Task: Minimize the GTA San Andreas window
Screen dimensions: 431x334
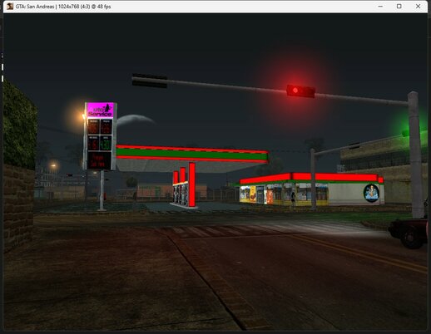Action: tap(380, 6)
